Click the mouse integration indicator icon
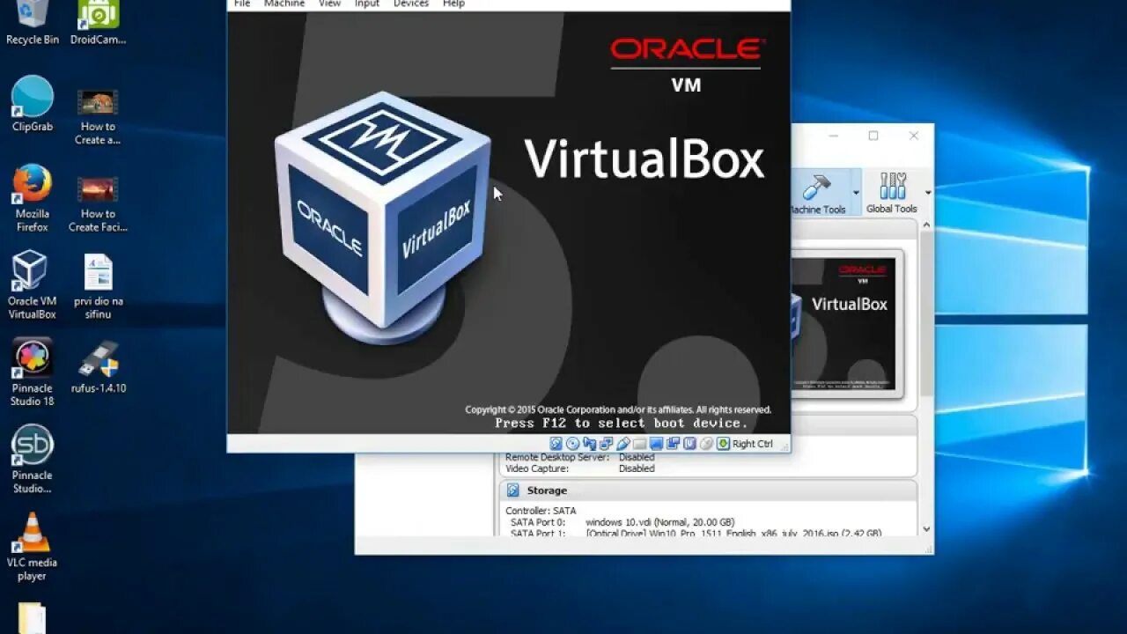This screenshot has height=634, width=1127. coord(706,444)
